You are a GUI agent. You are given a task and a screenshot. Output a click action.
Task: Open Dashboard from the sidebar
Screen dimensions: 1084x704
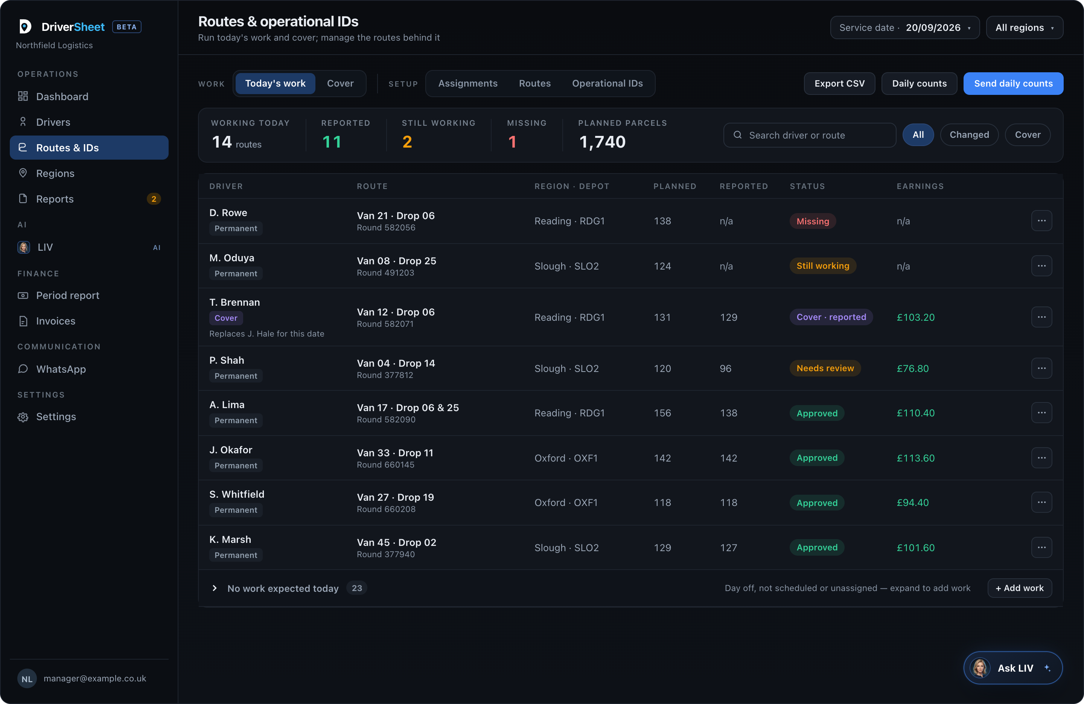(x=89, y=97)
